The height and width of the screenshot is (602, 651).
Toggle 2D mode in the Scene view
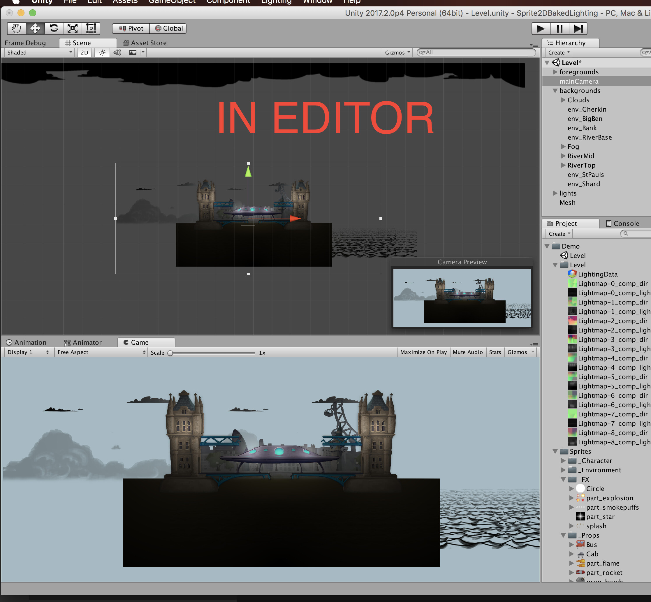[x=84, y=52]
